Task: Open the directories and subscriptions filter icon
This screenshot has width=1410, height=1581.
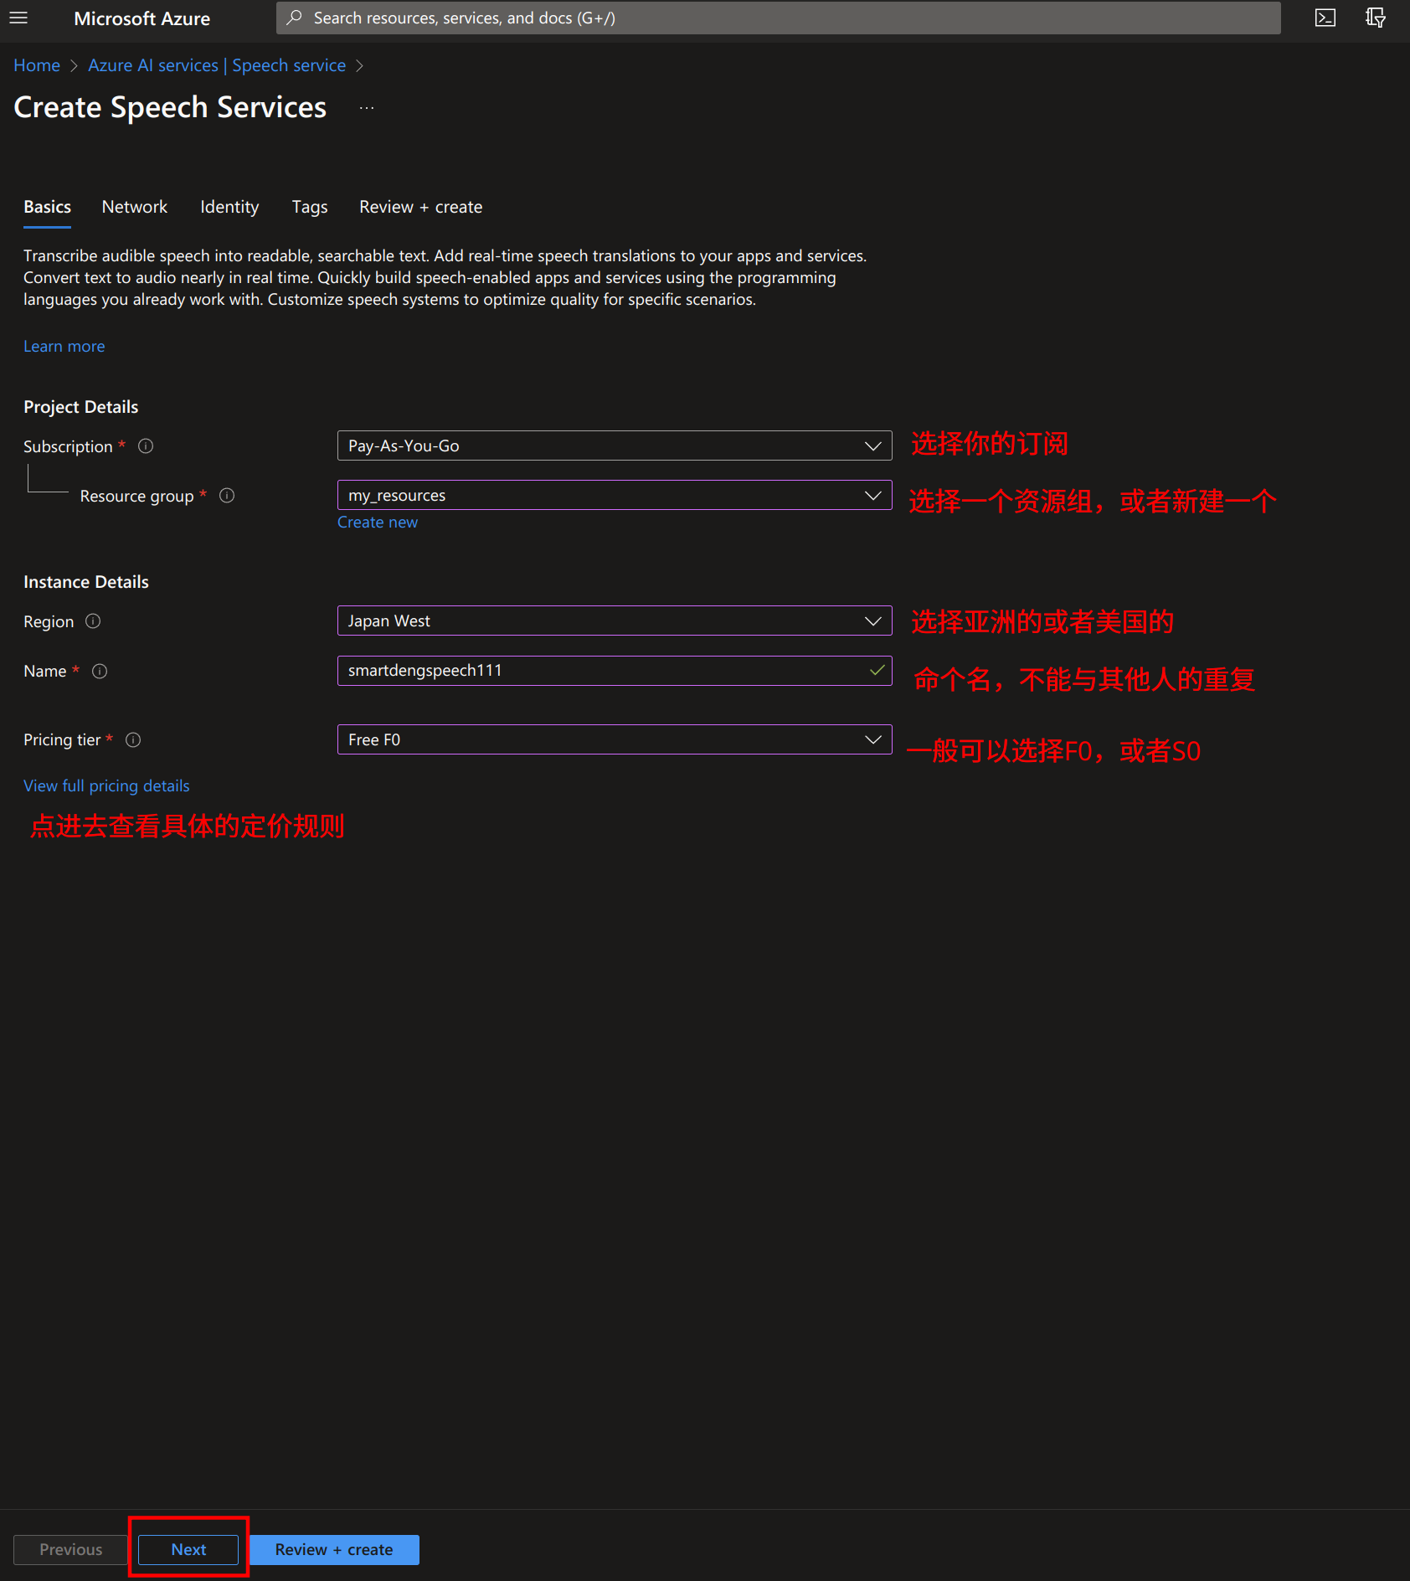Action: coord(1375,18)
